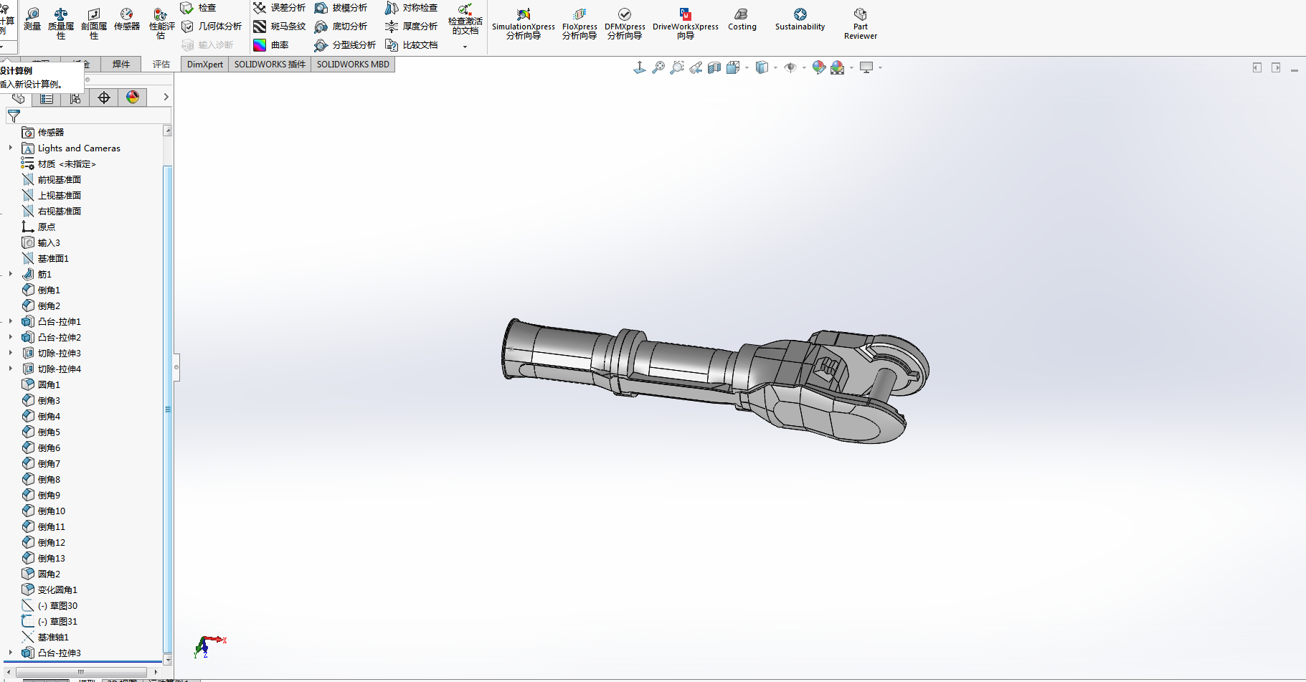This screenshot has height=682, width=1306.
Task: Click the view orientation triad icon
Action: tap(640, 67)
